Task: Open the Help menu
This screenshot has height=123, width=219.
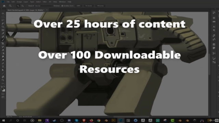Action: pyautogui.click(x=69, y=2)
